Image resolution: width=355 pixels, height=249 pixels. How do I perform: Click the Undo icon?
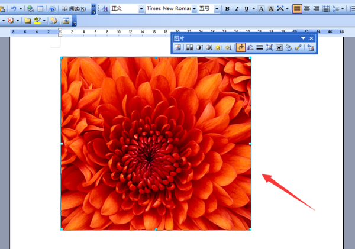(14, 9)
